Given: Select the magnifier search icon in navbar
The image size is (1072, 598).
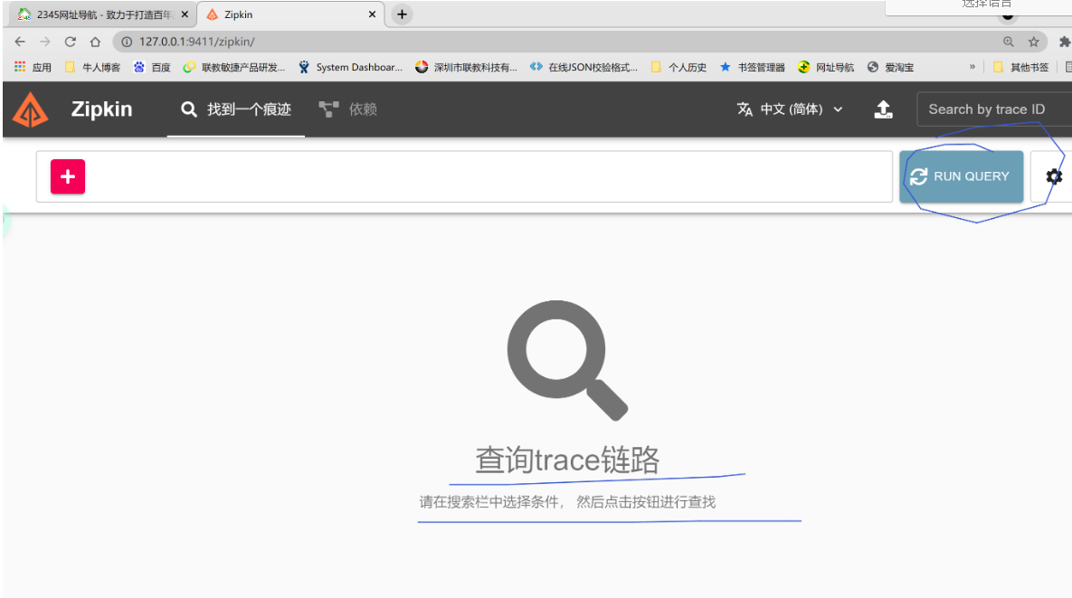Looking at the screenshot, I should (188, 109).
